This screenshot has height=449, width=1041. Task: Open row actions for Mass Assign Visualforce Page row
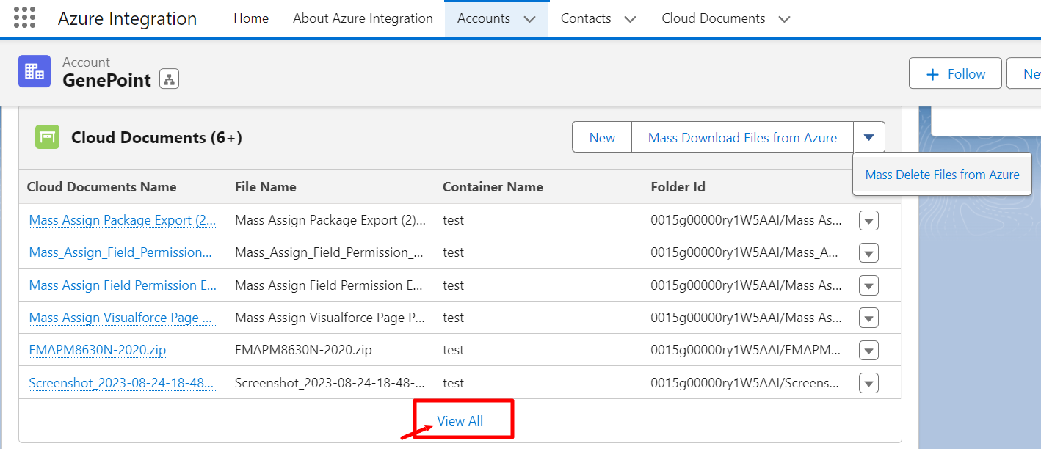point(868,318)
